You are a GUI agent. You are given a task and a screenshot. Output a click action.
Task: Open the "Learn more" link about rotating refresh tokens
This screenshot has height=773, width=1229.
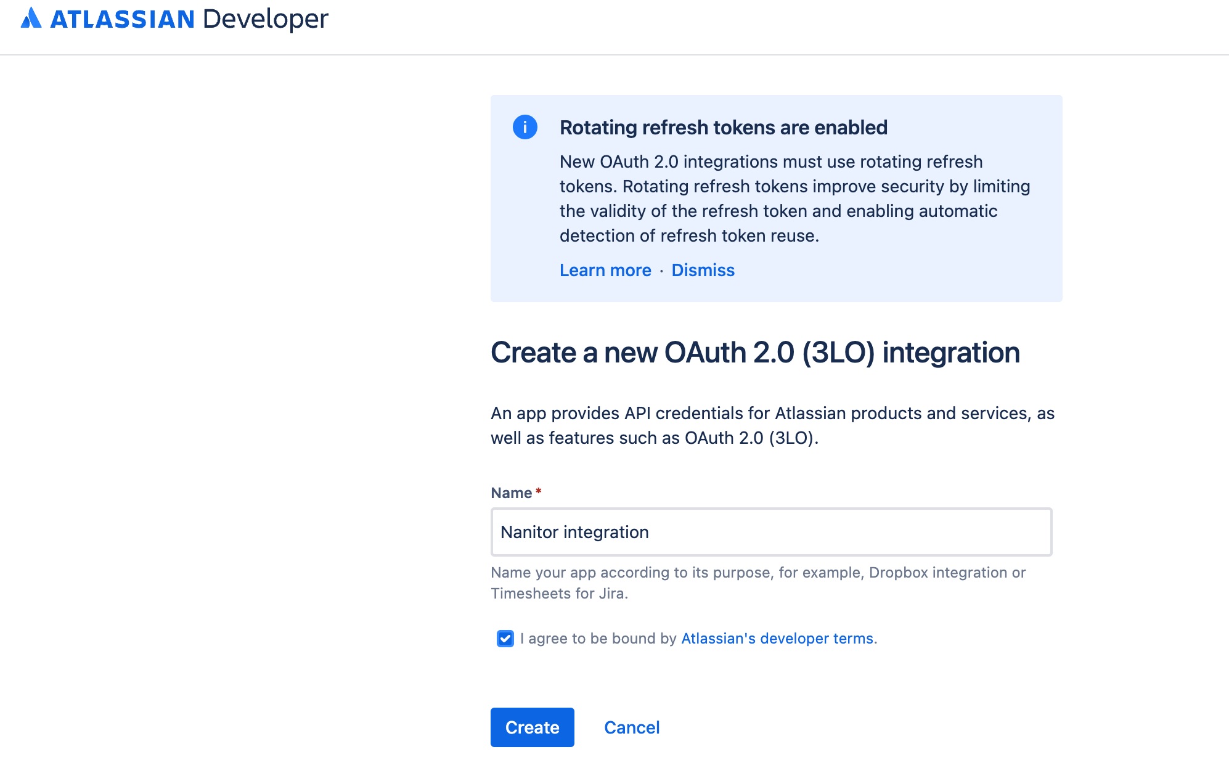606,270
